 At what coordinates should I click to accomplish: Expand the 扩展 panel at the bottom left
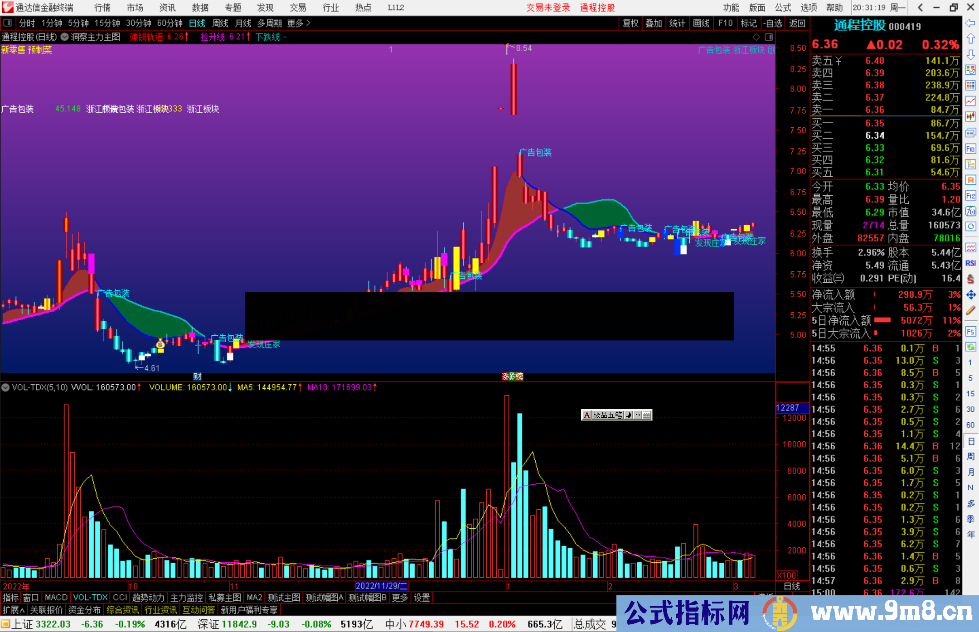click(14, 610)
